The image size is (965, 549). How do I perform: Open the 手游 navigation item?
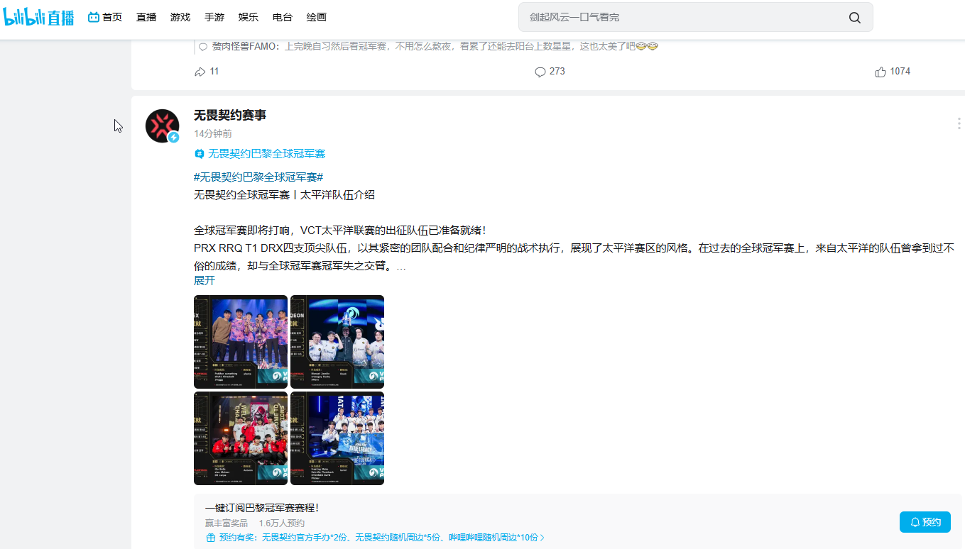point(214,17)
